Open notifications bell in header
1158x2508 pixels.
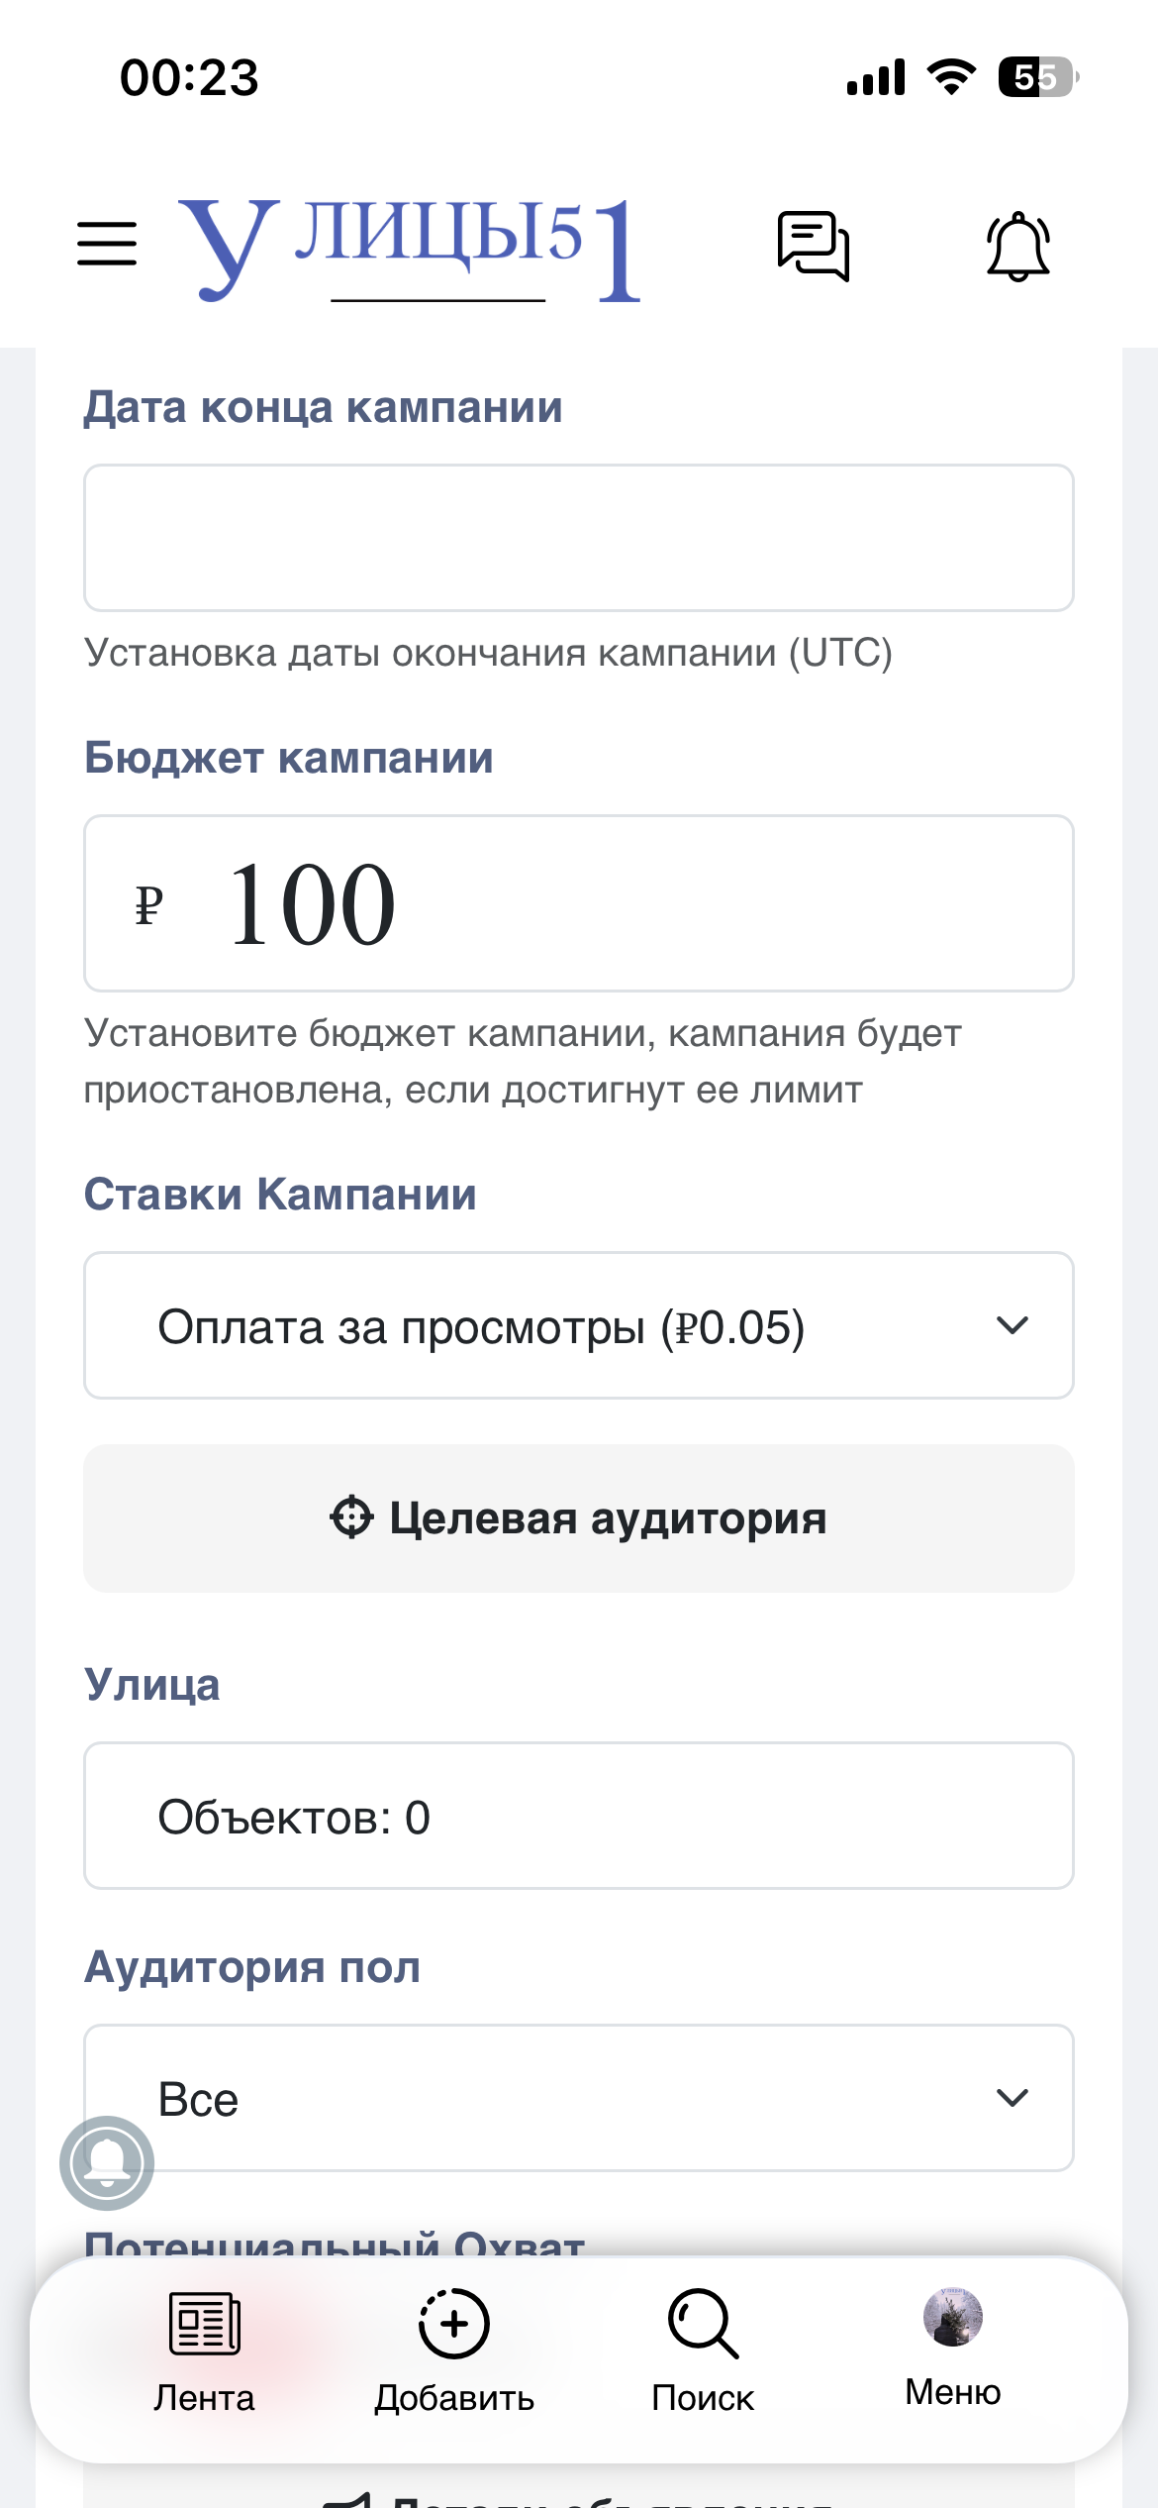pos(1017,246)
